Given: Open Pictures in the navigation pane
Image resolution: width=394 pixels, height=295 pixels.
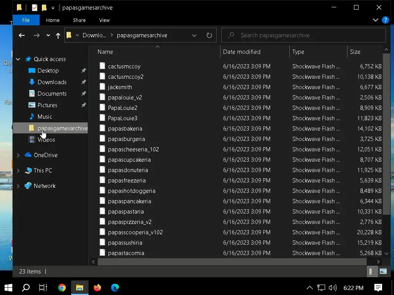Looking at the screenshot, I should (x=47, y=105).
